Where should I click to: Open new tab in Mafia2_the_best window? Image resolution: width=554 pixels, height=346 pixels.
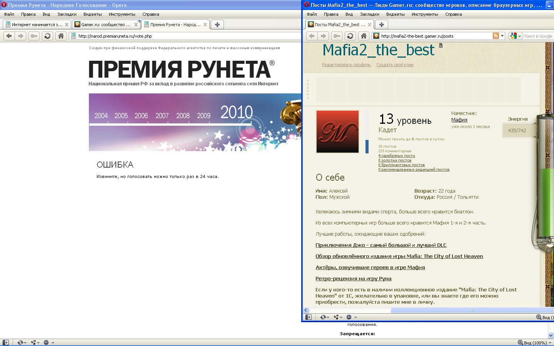click(382, 24)
